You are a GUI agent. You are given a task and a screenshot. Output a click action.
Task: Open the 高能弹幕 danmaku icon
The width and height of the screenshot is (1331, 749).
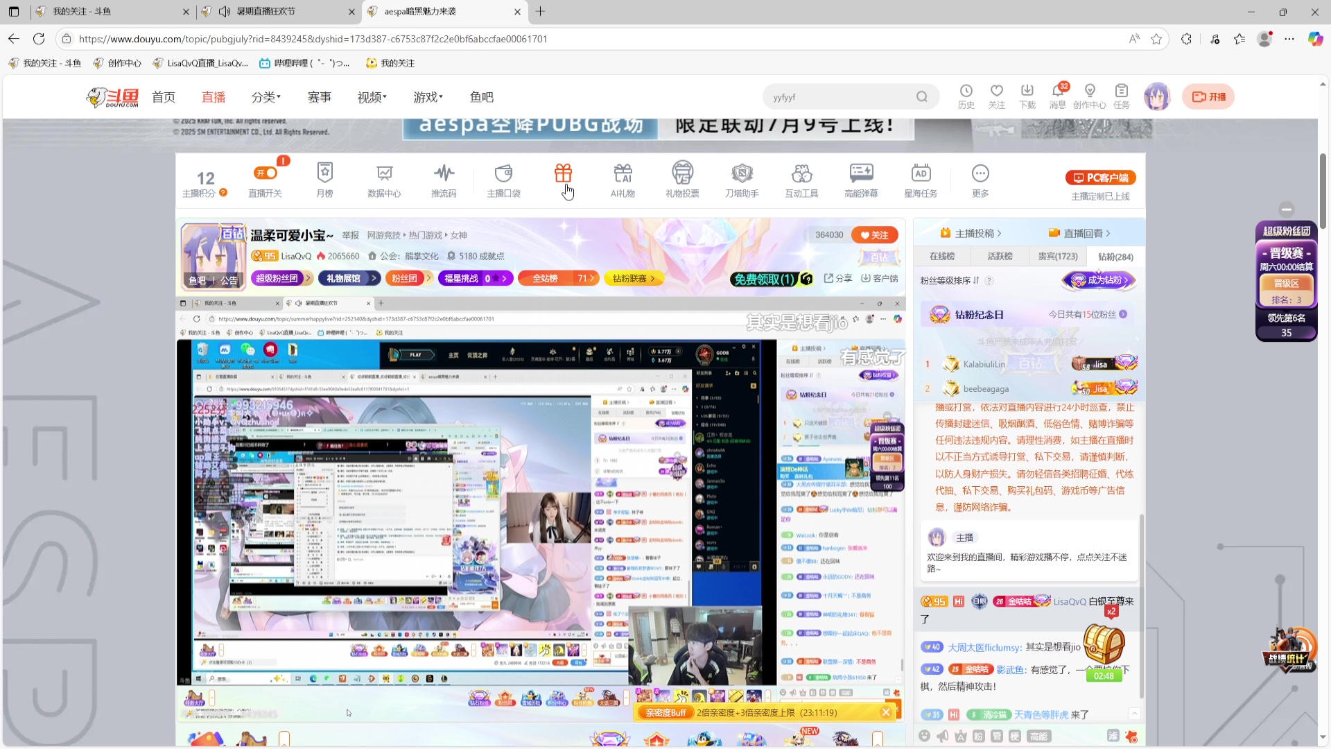click(861, 180)
